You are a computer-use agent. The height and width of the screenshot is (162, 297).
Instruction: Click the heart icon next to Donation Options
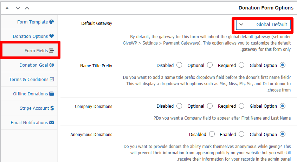(52, 36)
